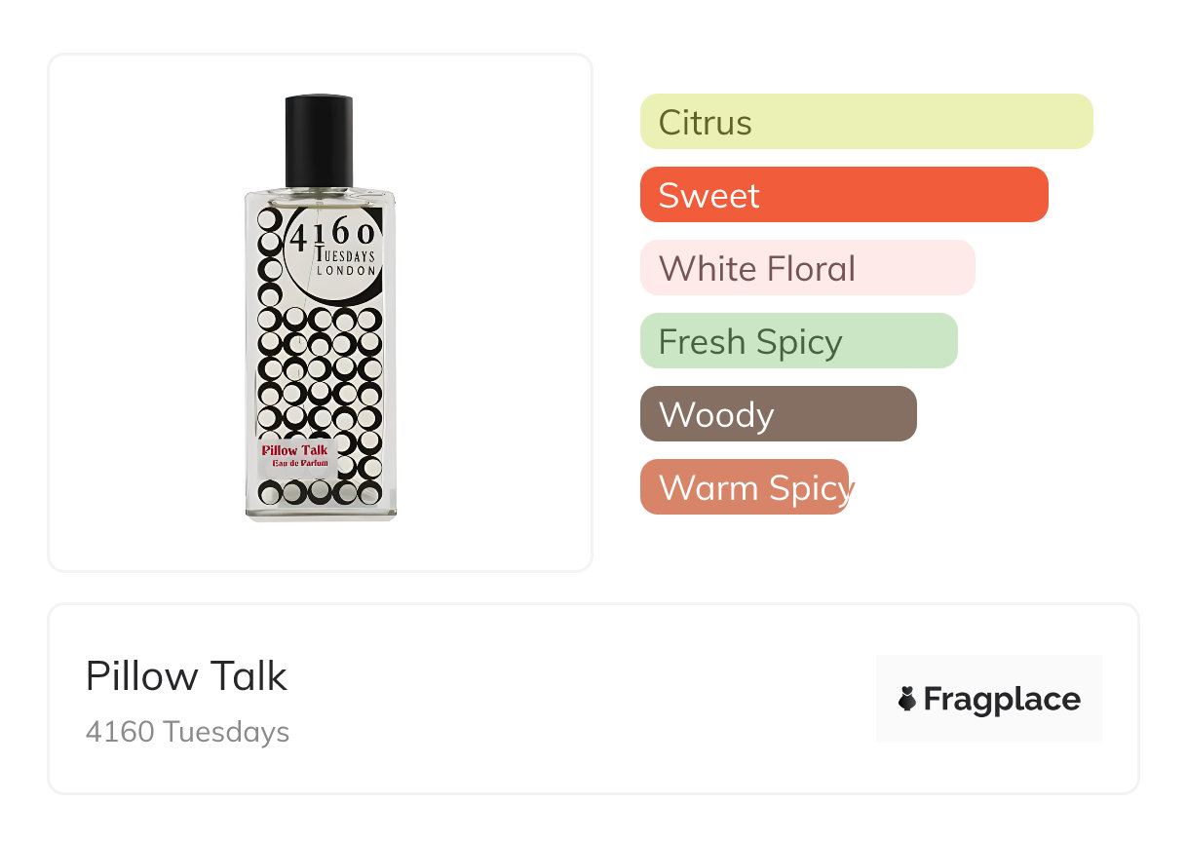
Task: Click the Fragplace perfume bottle icon
Action: click(x=907, y=699)
